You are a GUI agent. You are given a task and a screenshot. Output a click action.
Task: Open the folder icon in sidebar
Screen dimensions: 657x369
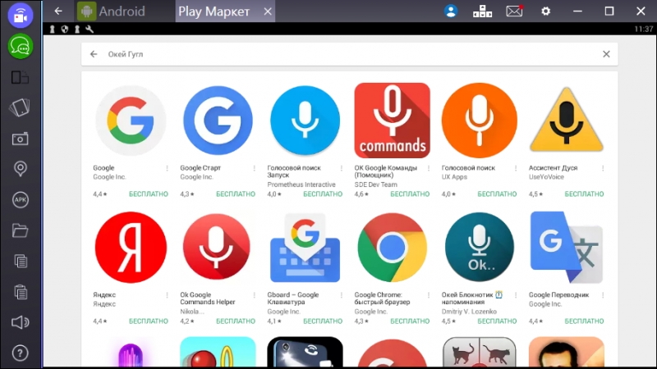(x=20, y=230)
